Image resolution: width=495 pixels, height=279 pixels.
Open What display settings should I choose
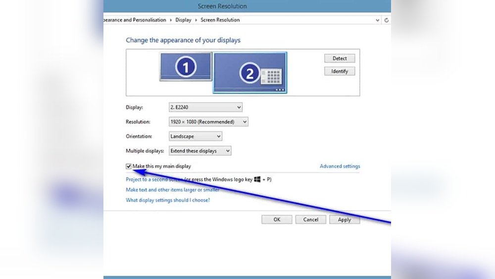(x=168, y=200)
